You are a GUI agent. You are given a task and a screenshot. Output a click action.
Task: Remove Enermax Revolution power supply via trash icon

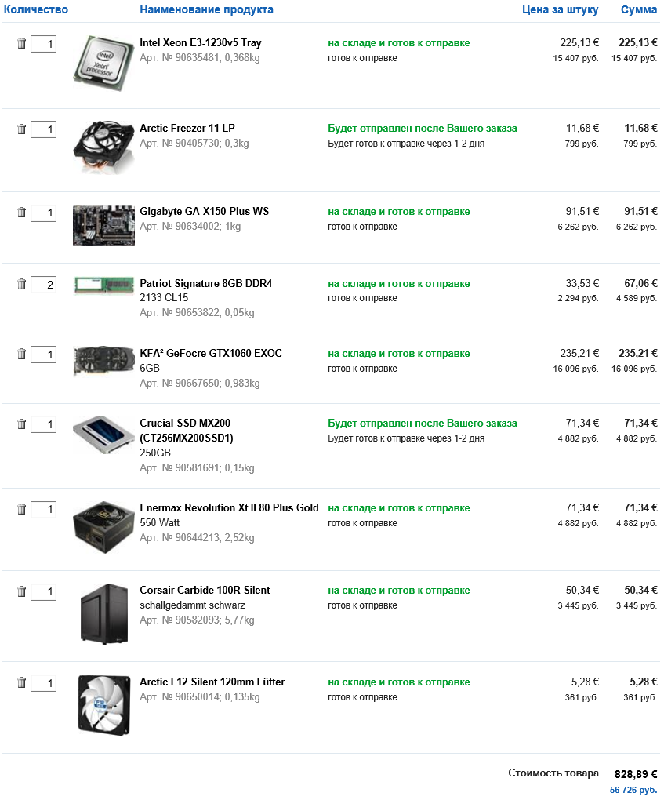(22, 510)
